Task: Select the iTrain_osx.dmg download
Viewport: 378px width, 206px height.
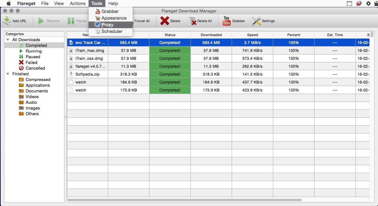Action: point(218,59)
